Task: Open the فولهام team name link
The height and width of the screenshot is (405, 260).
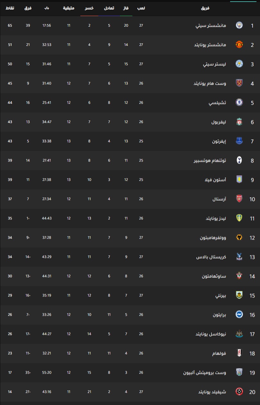Action: tap(220, 353)
